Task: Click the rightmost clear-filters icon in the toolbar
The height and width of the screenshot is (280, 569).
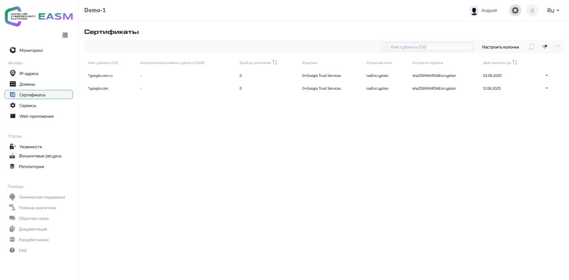Action: click(x=557, y=47)
